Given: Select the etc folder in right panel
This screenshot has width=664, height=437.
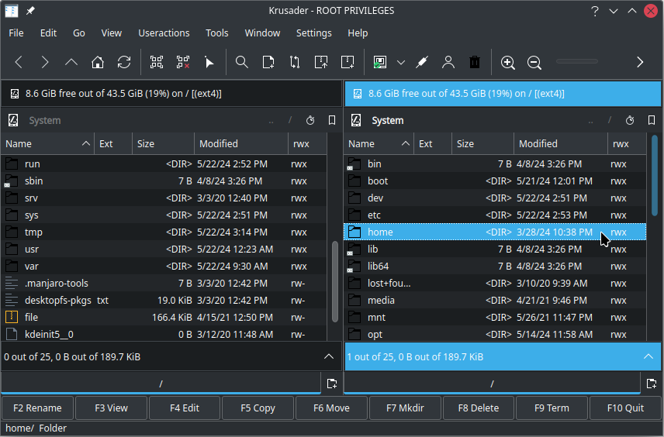Looking at the screenshot, I should tap(495, 215).
